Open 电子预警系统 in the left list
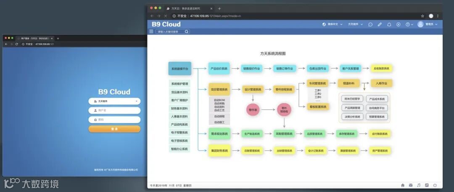Image resolution: width=454 pixels, height=192 pixels. [x=179, y=133]
